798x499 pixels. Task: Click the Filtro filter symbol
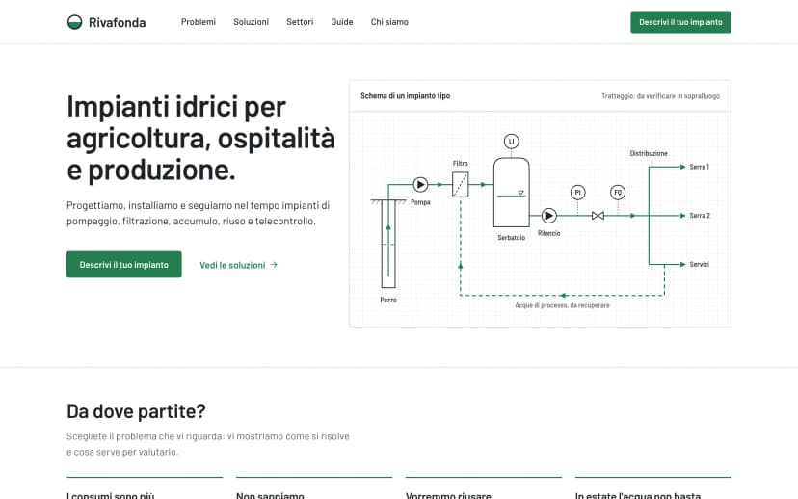460,185
